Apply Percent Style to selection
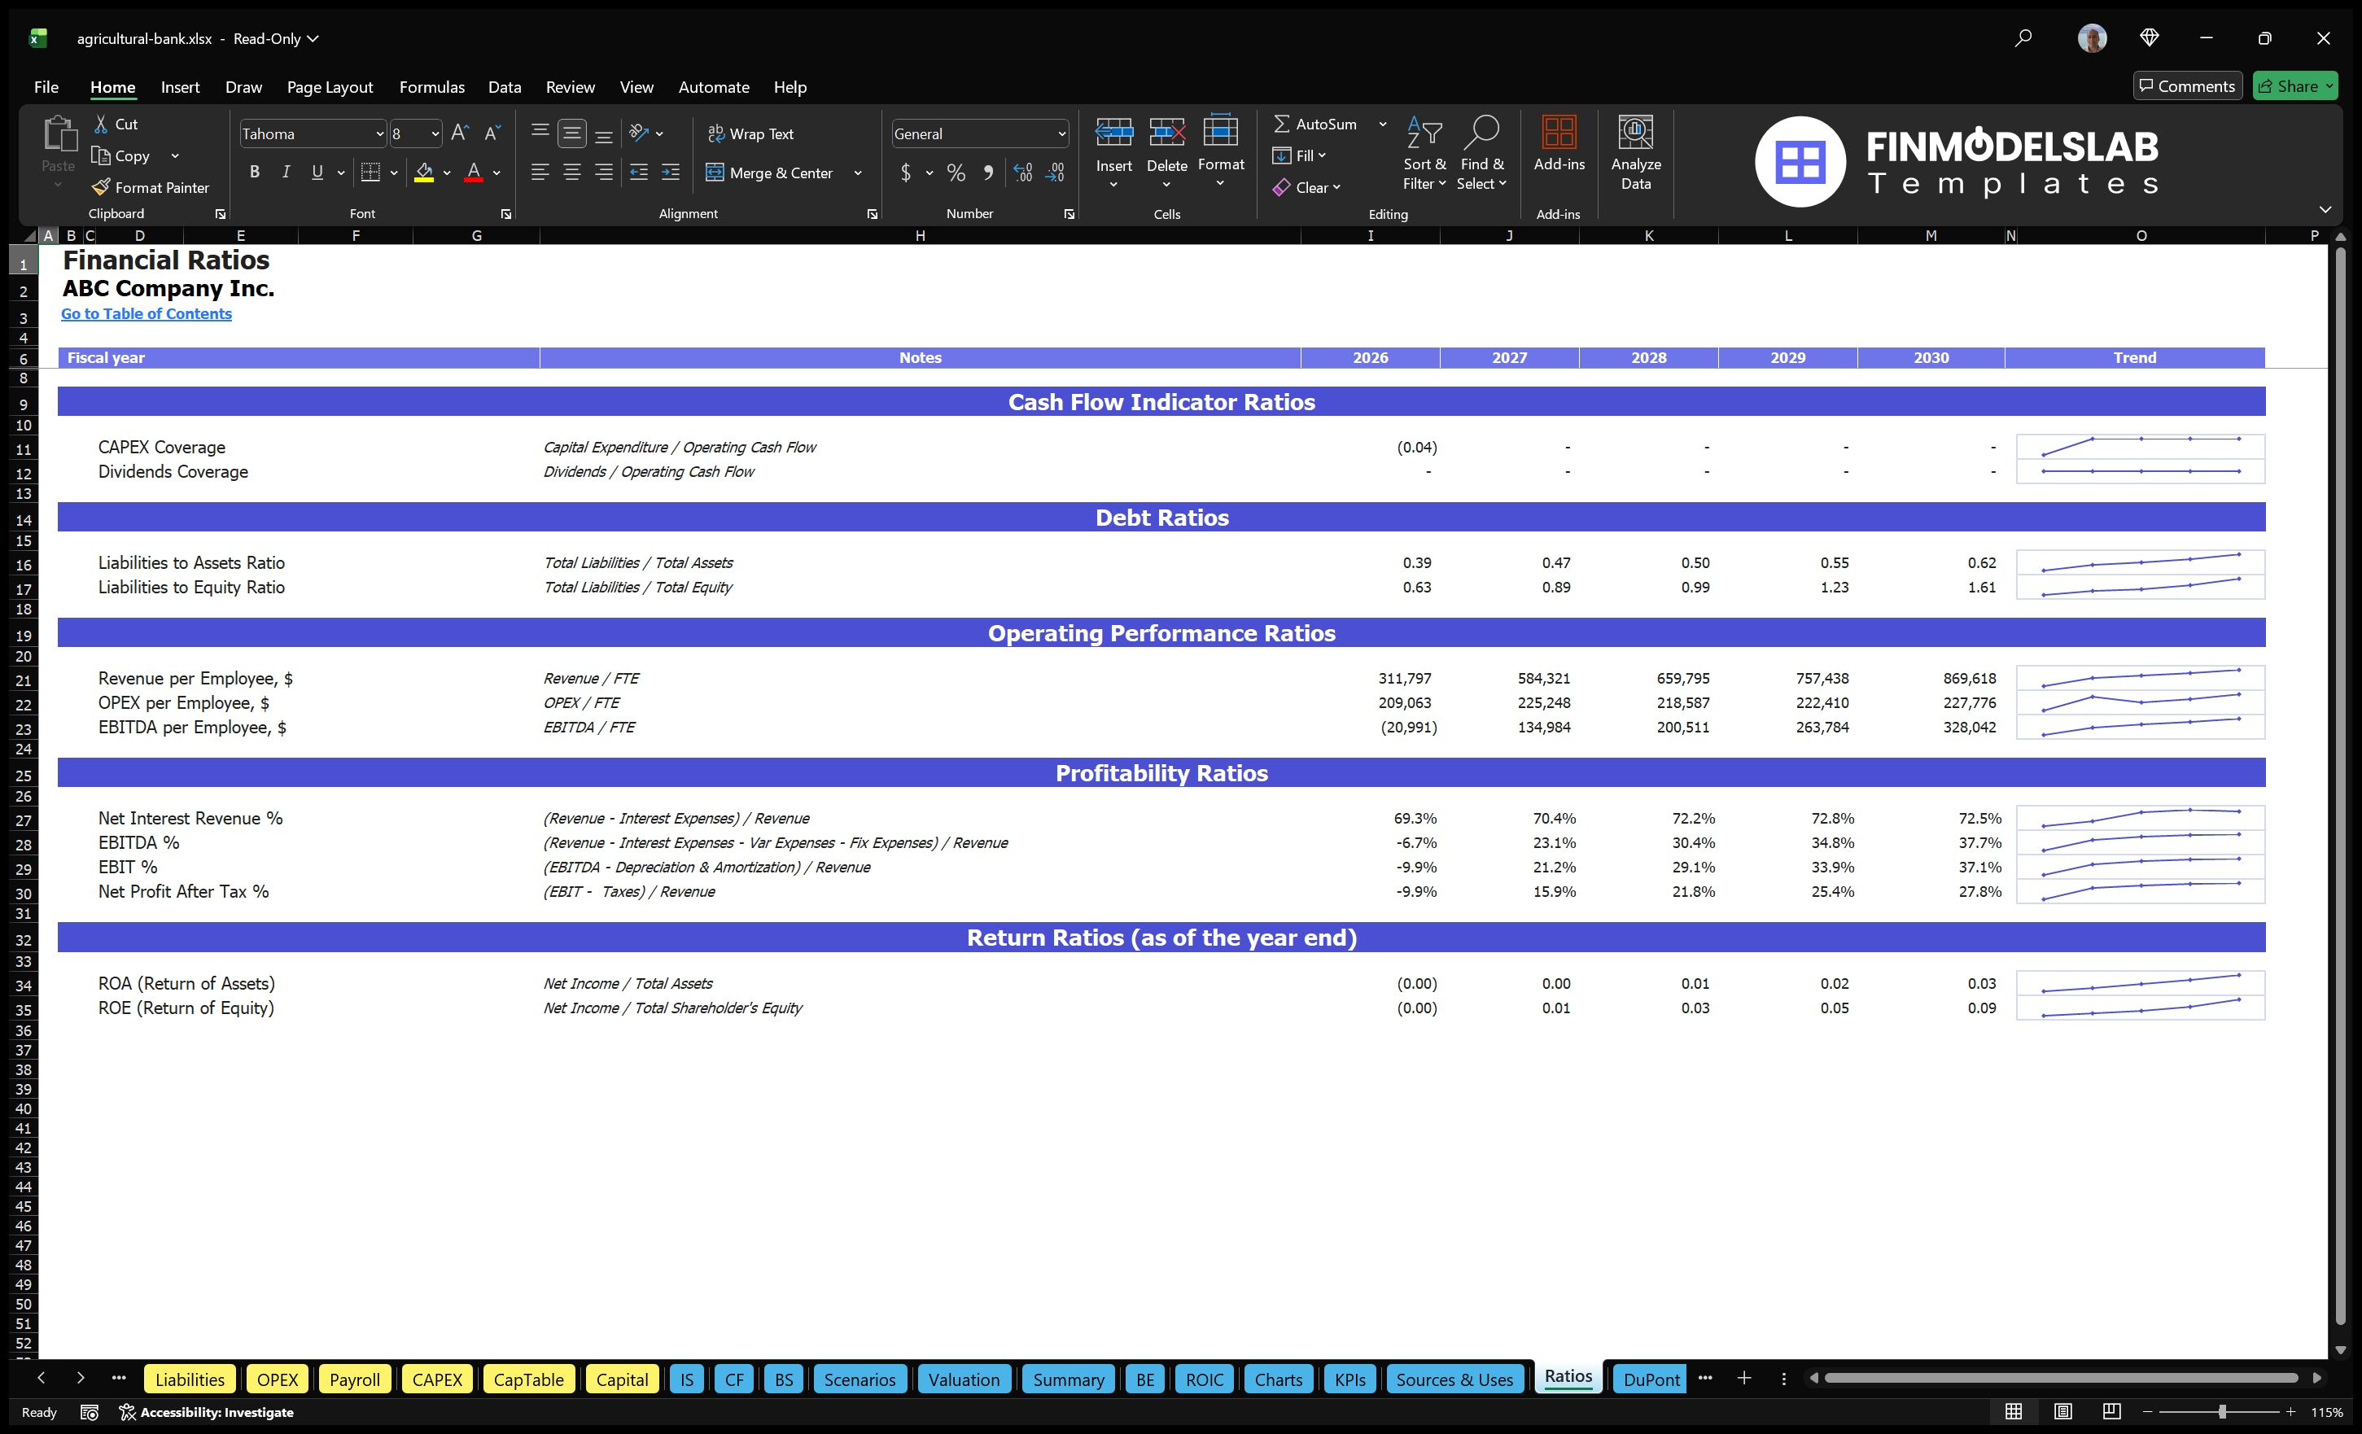The width and height of the screenshot is (2362, 1434). point(955,173)
